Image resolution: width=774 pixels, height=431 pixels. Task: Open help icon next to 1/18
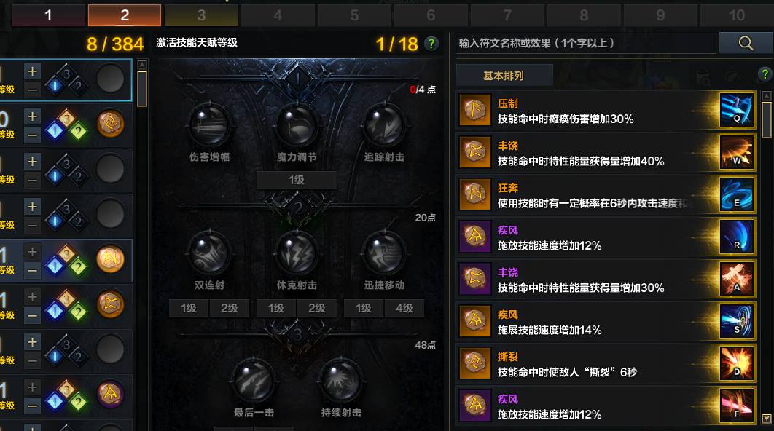pyautogui.click(x=431, y=44)
